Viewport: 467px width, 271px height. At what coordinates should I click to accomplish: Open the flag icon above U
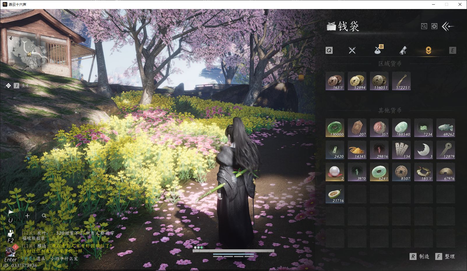click(10, 213)
